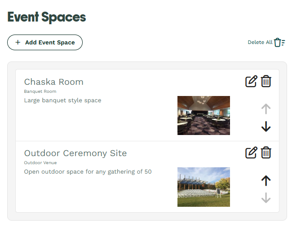Select the Outdoor Venue type label
The image size is (292, 231).
click(x=40, y=163)
